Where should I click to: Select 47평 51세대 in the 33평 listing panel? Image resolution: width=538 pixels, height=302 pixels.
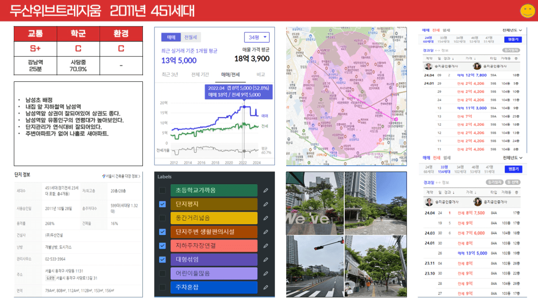(489, 170)
